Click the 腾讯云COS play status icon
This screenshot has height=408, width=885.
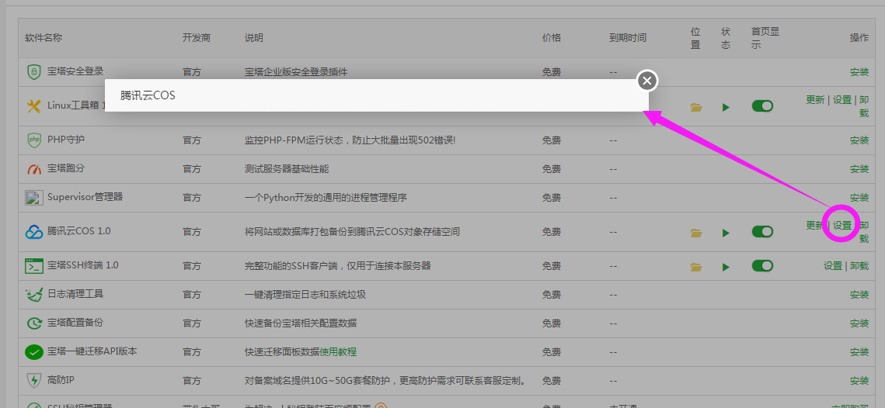726,233
